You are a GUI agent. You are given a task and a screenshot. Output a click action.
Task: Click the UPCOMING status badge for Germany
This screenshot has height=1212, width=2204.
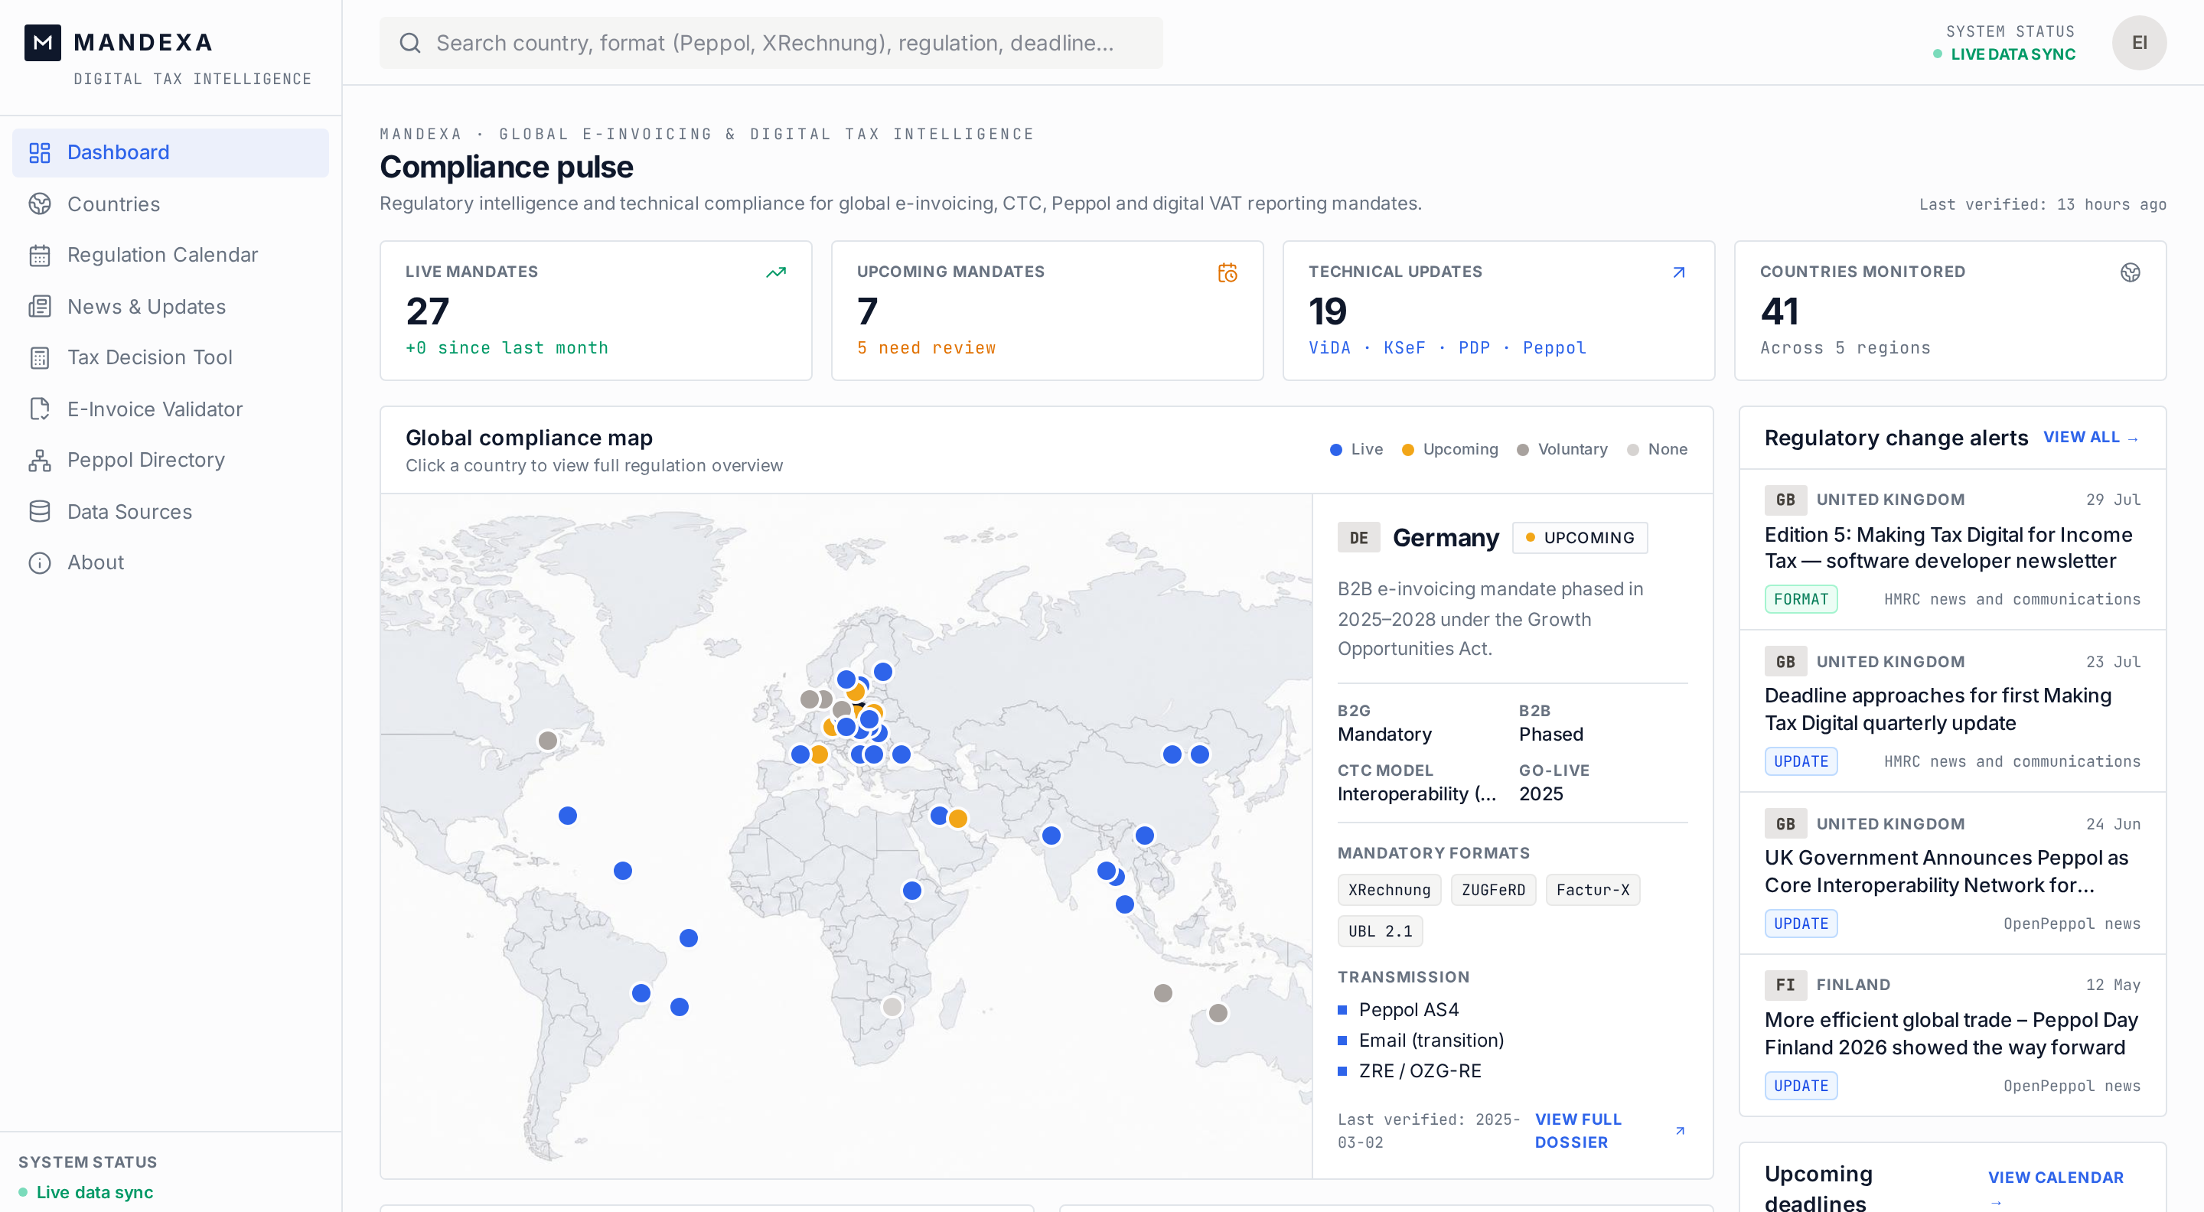[x=1580, y=537]
